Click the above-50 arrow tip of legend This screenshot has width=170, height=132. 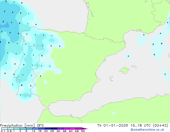[x=85, y=128]
